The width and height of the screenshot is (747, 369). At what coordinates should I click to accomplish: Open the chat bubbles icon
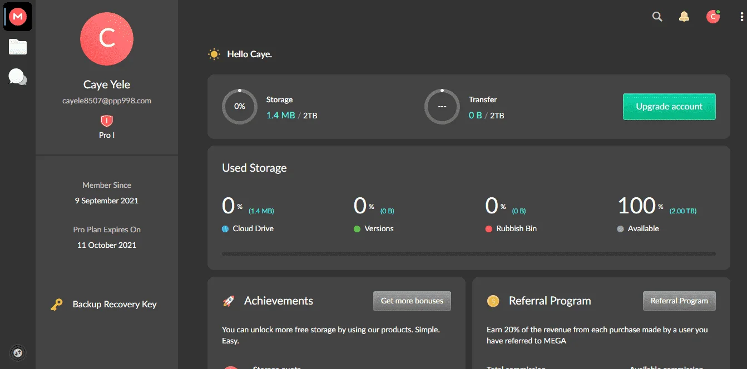coord(18,77)
